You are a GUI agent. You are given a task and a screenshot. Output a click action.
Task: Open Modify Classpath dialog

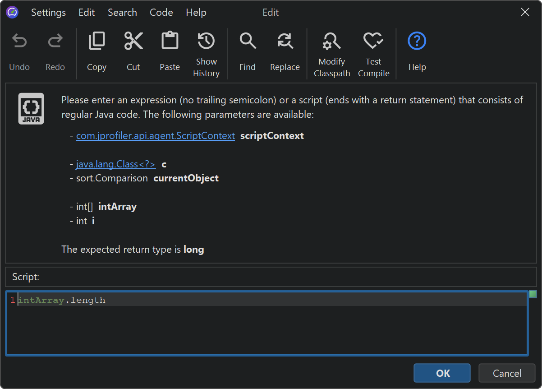tap(332, 42)
